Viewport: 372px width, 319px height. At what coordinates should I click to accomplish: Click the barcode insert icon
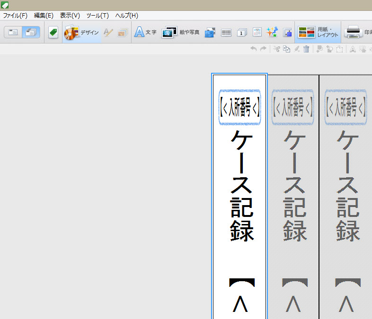click(226, 33)
